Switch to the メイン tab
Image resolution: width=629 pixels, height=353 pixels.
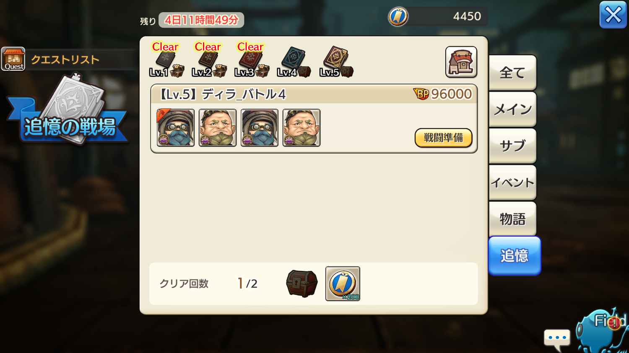[512, 109]
